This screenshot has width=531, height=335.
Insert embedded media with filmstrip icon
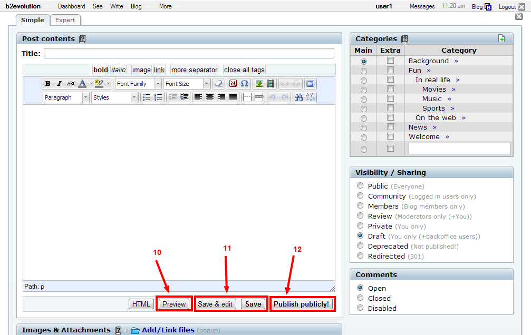pyautogui.click(x=270, y=84)
